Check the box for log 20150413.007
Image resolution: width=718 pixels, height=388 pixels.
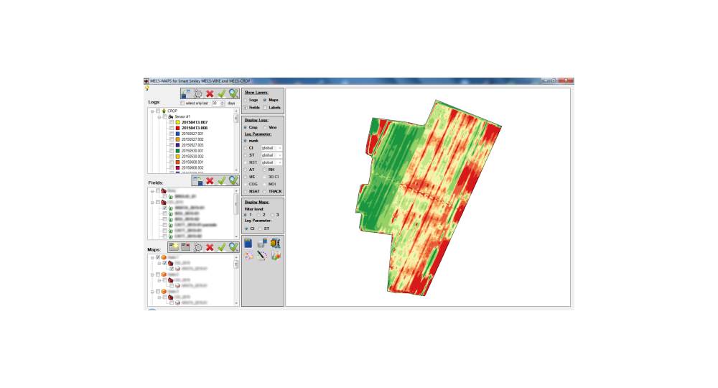pos(172,122)
